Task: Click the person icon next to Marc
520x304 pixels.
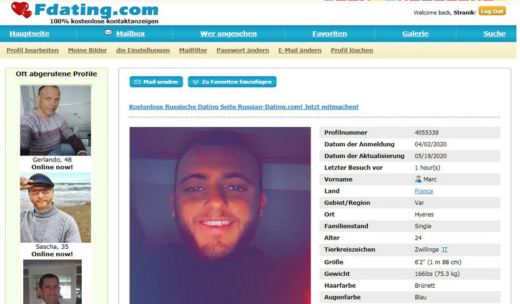Action: pos(418,179)
